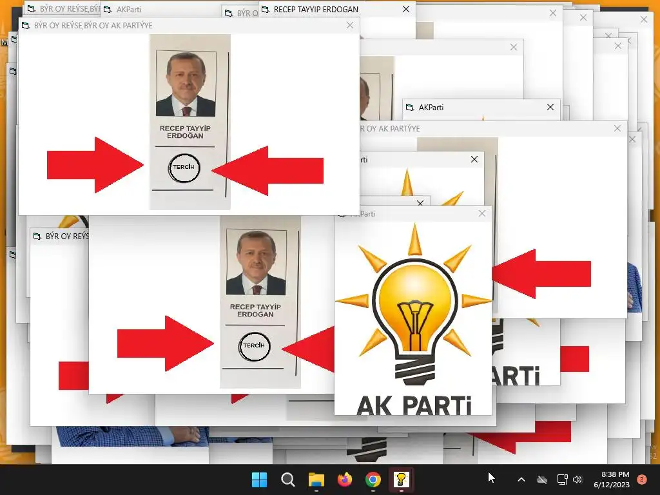Click the window icon beside black AKParti title
660x495 pixels.
click(409, 108)
